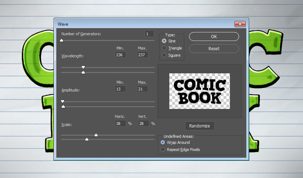Click the Scale label

coord(66,125)
